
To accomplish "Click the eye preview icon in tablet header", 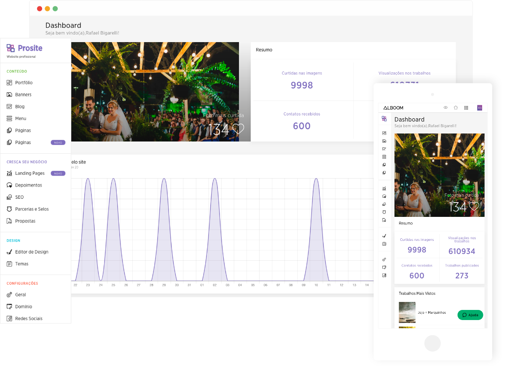I will point(445,108).
